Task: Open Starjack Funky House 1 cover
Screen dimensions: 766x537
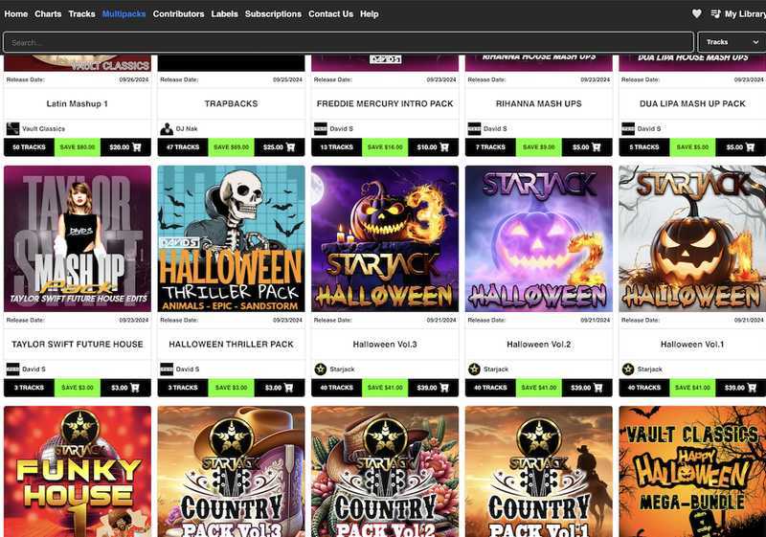Action: click(x=78, y=472)
